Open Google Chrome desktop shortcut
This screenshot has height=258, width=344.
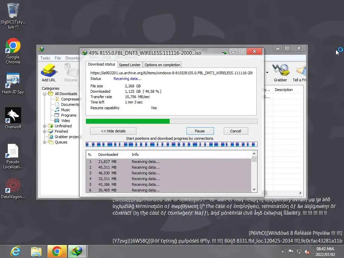tap(13, 51)
